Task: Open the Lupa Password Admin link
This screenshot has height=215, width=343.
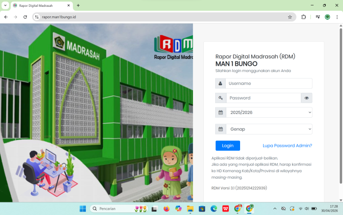Action: 287,146
